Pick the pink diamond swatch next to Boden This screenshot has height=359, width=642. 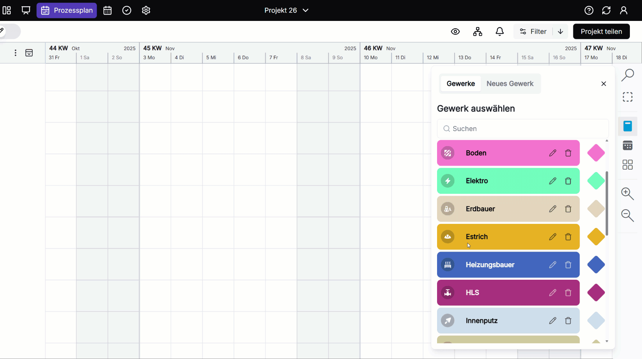(596, 153)
